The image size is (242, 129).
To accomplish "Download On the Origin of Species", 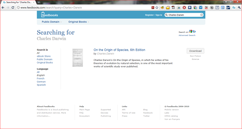I will point(195,51).
